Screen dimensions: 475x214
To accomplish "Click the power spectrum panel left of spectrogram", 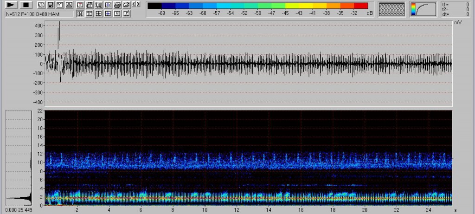I will pos(18,158).
